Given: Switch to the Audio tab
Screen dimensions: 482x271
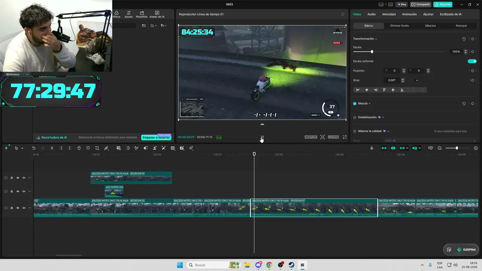Looking at the screenshot, I should (371, 14).
